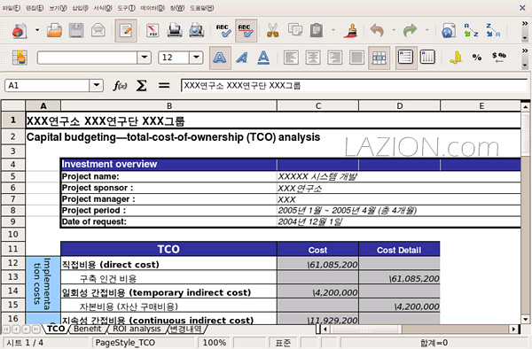Viewport: 532px width, 349px height.
Task: Open the Redo history dropdown arrow
Action: click(426, 30)
